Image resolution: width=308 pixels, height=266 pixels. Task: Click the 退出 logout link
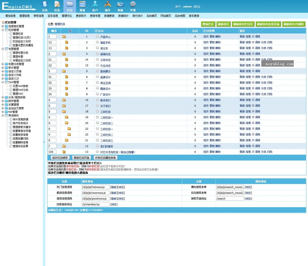pyautogui.click(x=196, y=6)
